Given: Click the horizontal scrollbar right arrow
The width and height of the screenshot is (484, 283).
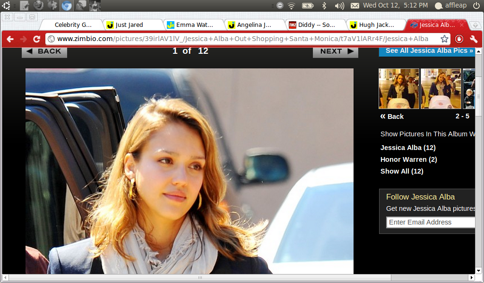Looking at the screenshot, I should click(472, 277).
